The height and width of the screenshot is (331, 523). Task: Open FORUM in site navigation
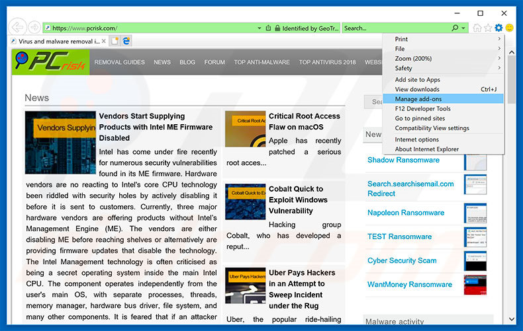pyautogui.click(x=214, y=62)
